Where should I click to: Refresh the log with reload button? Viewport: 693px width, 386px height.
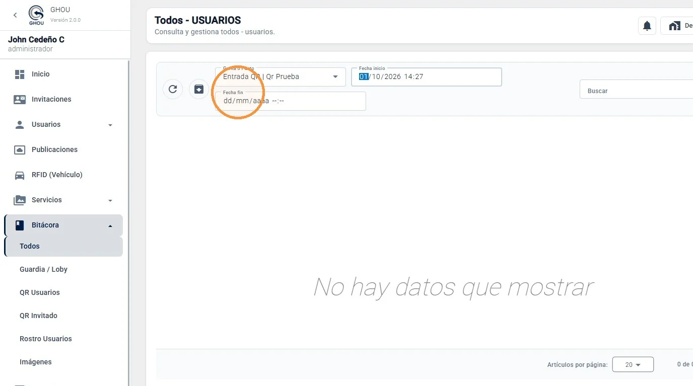coord(173,89)
